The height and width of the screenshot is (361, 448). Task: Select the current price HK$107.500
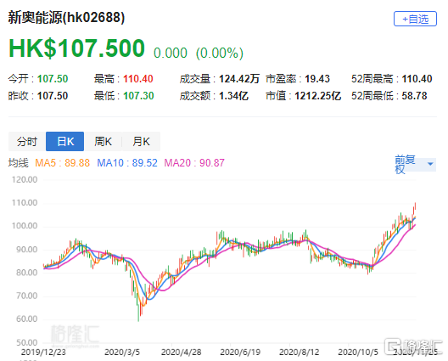pyautogui.click(x=76, y=48)
